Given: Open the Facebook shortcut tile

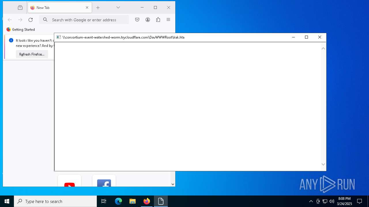Looking at the screenshot, I should pyautogui.click(x=104, y=181).
